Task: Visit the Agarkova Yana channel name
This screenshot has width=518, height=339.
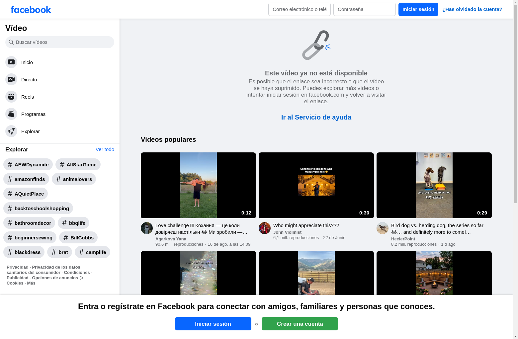Action: [x=171, y=239]
